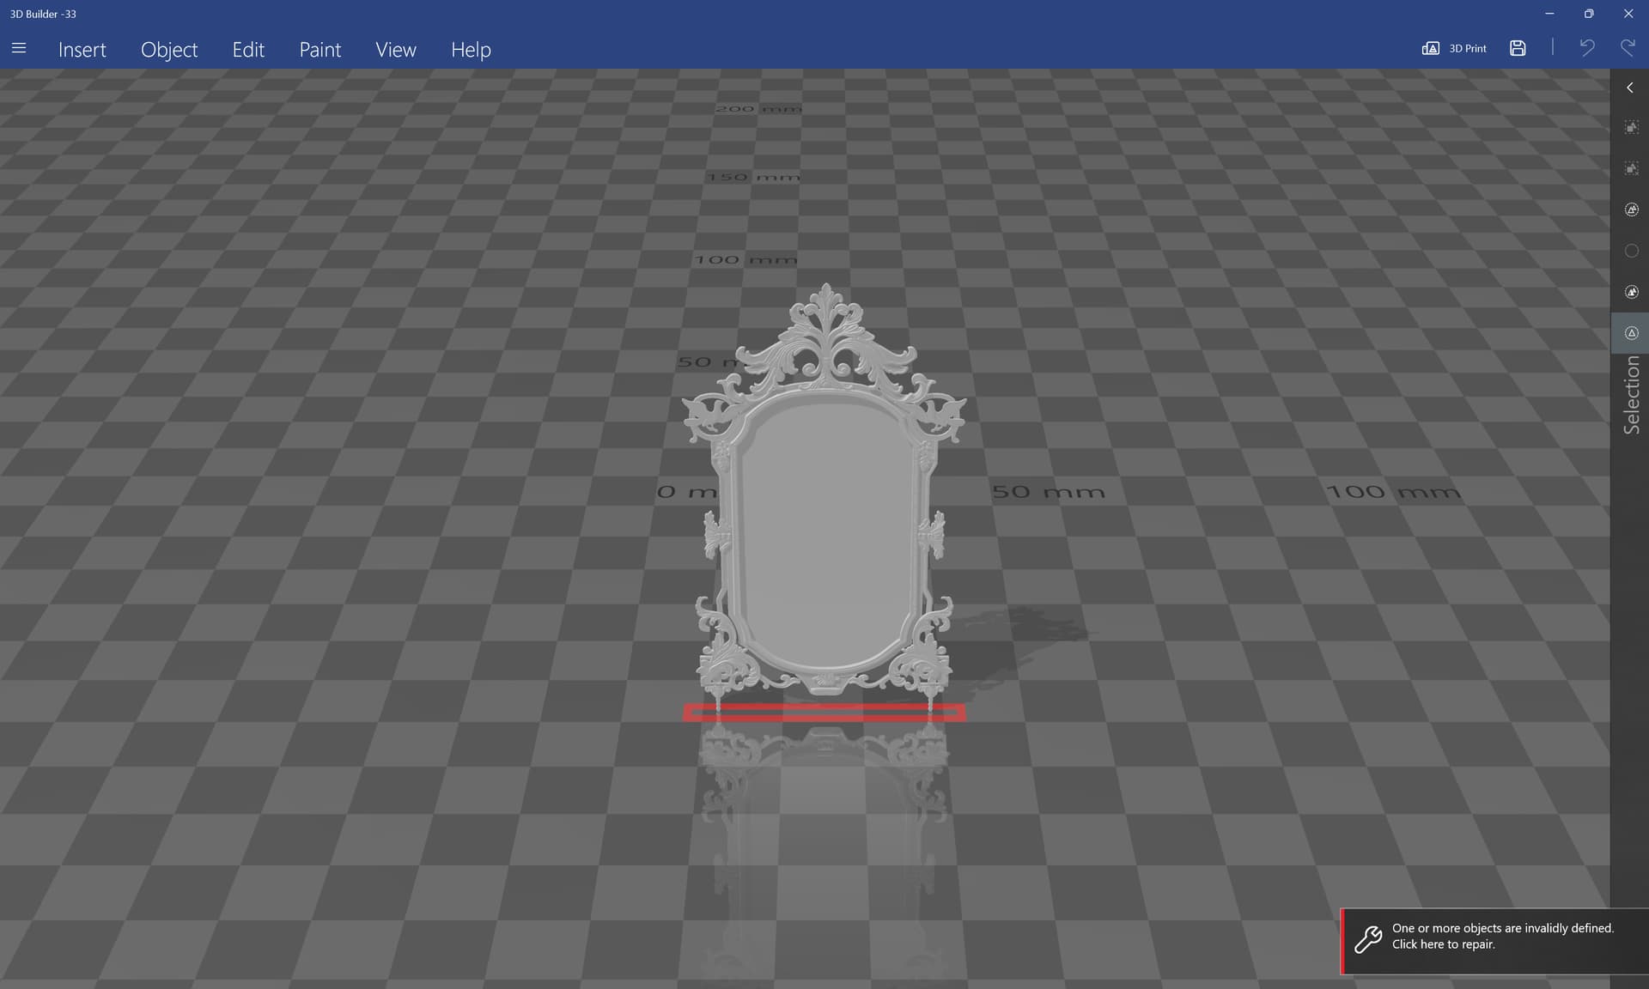Click the Select none circle icon
The image size is (1649, 989).
point(1631,251)
